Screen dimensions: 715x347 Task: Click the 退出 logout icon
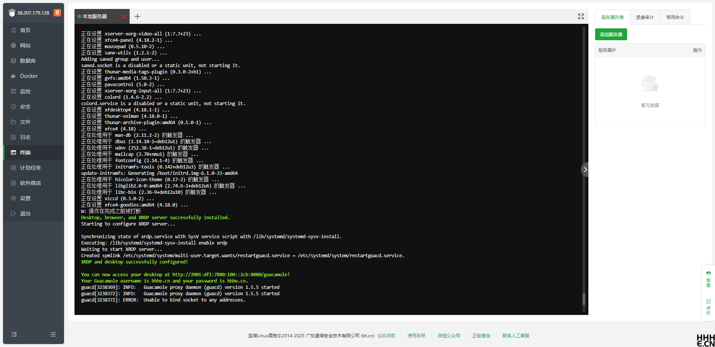(13, 214)
